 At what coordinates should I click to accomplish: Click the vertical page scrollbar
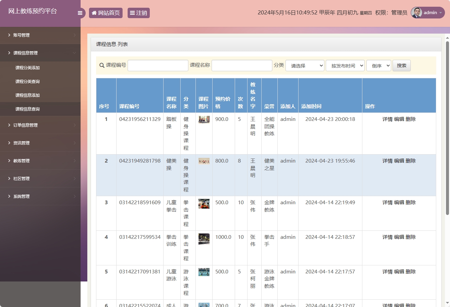447,128
